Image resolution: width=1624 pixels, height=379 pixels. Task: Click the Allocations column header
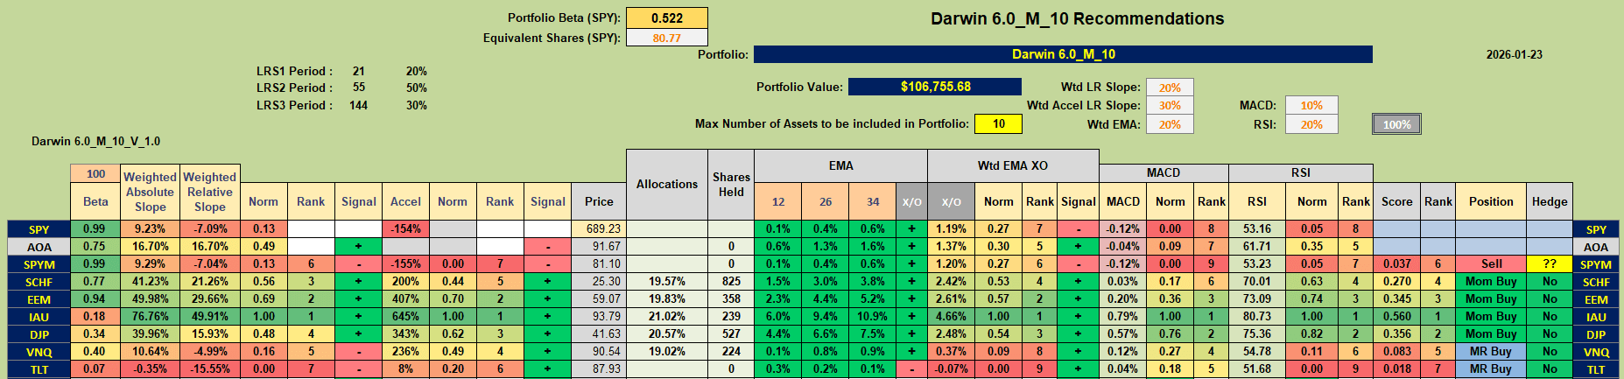(667, 184)
